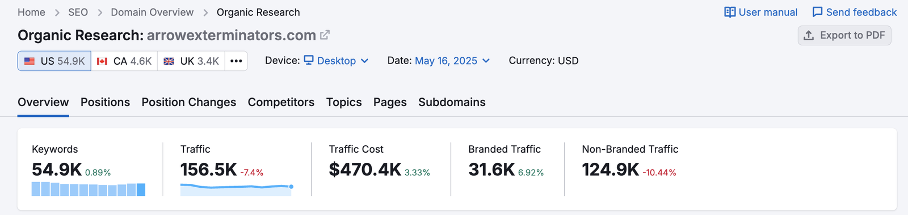Image resolution: width=908 pixels, height=215 pixels.
Task: Click the Send feedback chat icon
Action: (817, 12)
